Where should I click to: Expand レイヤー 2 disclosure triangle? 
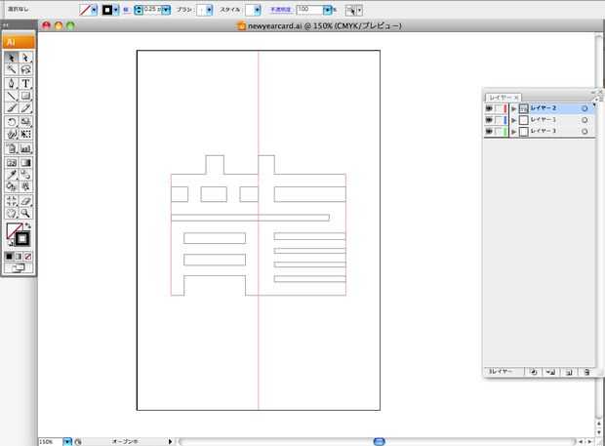(513, 108)
